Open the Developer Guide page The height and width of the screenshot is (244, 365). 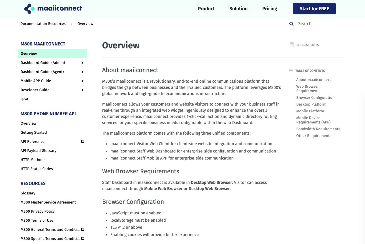tap(35, 90)
